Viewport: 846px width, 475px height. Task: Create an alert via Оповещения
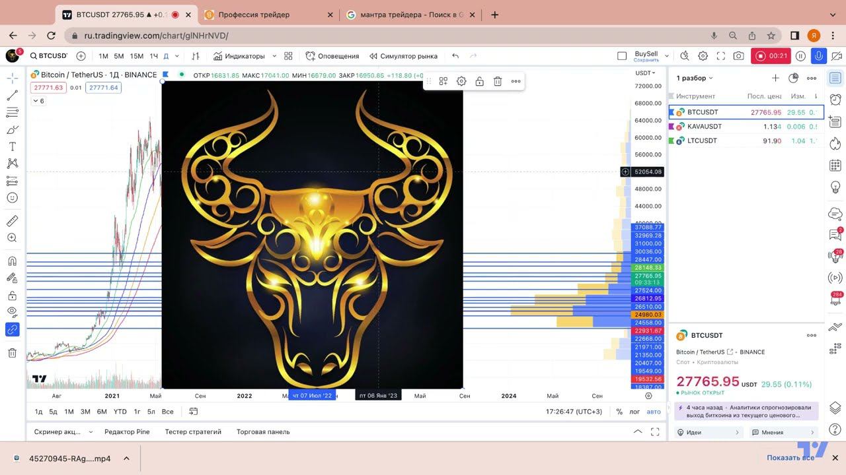point(333,56)
